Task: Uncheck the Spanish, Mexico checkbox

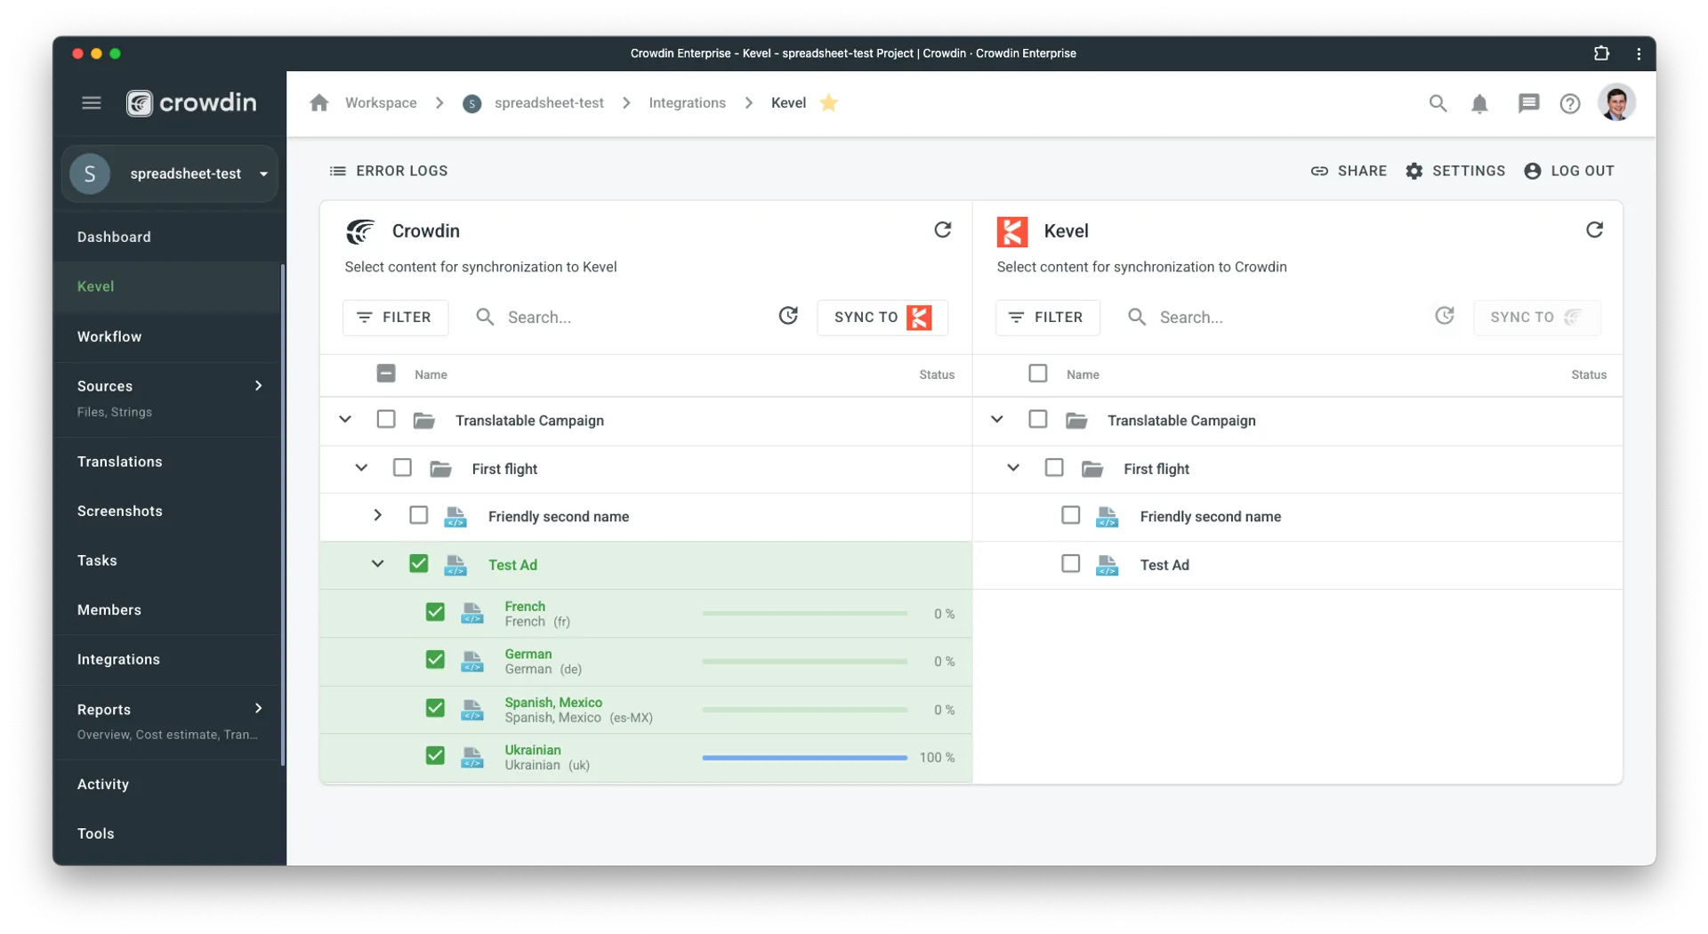Action: [435, 708]
